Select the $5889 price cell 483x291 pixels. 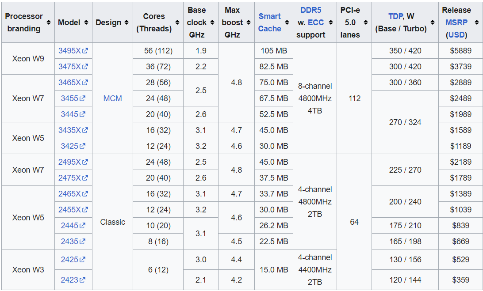(460, 51)
